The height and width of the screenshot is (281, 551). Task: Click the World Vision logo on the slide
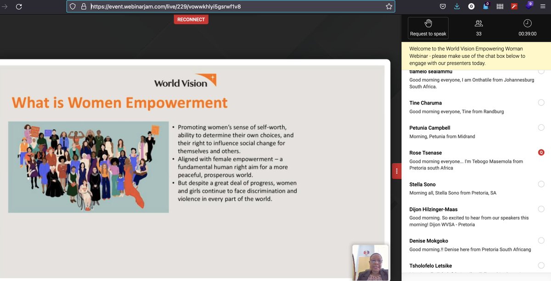185,81
